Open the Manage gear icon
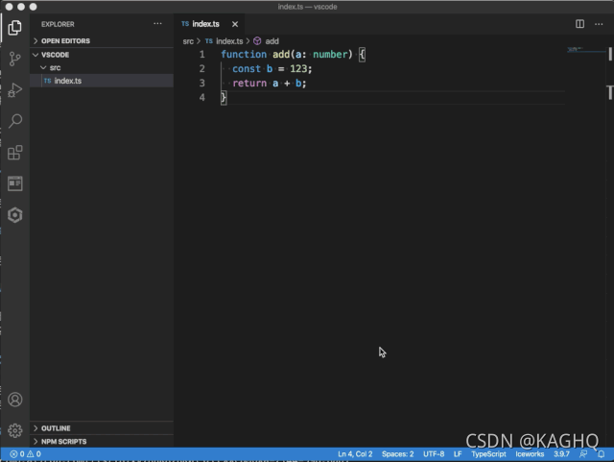 15,430
